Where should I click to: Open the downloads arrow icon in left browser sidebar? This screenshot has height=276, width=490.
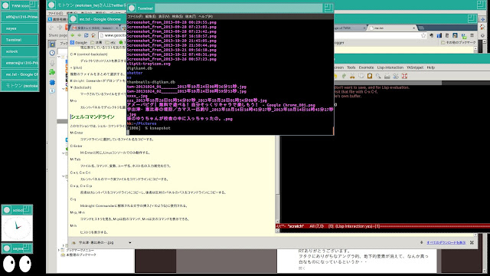pyautogui.click(x=52, y=63)
